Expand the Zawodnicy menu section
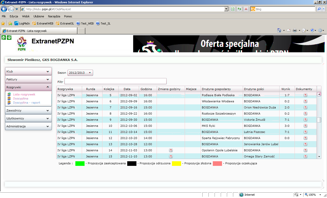The height and width of the screenshot is (198, 327). (x=28, y=110)
